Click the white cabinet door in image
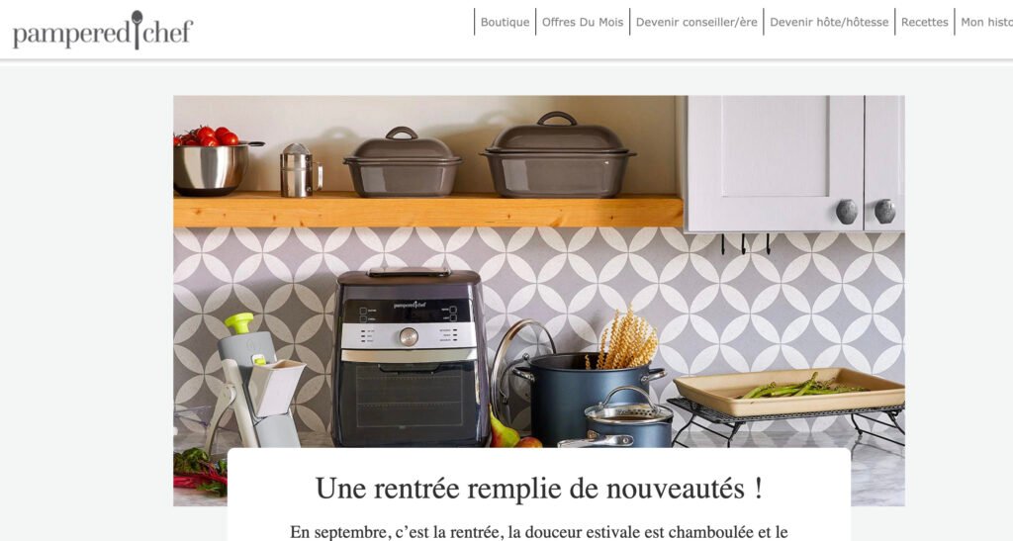This screenshot has width=1013, height=541. [x=775, y=163]
